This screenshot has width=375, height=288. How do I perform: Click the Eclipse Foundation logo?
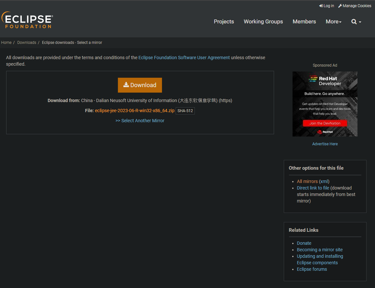tap(27, 20)
